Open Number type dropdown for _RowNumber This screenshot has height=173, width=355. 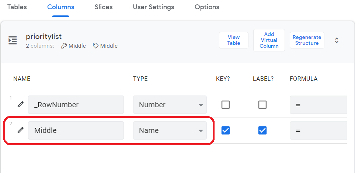(170, 105)
